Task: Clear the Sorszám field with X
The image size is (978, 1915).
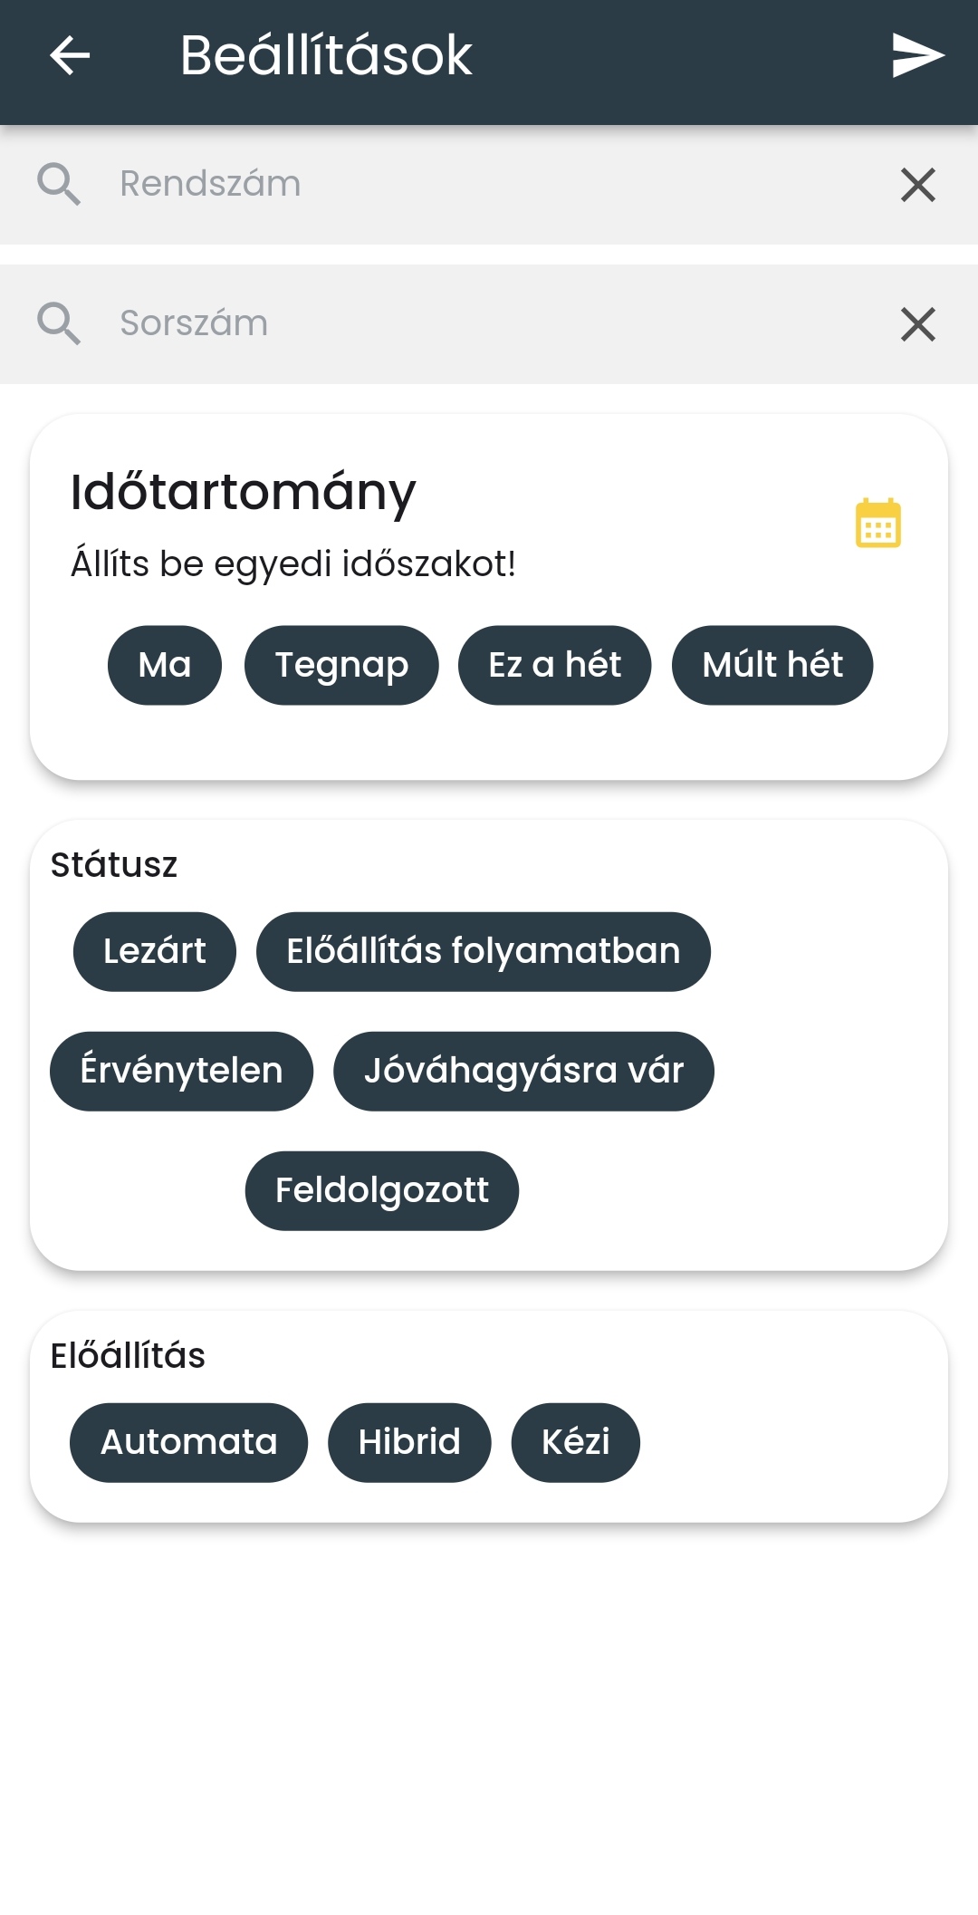Action: (917, 324)
